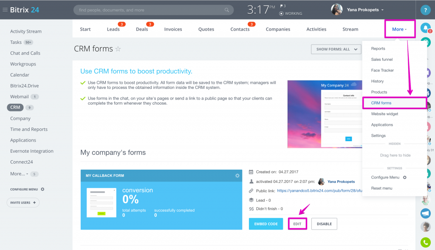Open Workgroups in the sidebar

point(23,64)
